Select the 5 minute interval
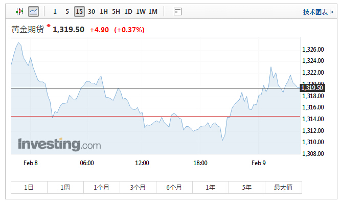The width and height of the screenshot is (341, 204). [x=67, y=12]
